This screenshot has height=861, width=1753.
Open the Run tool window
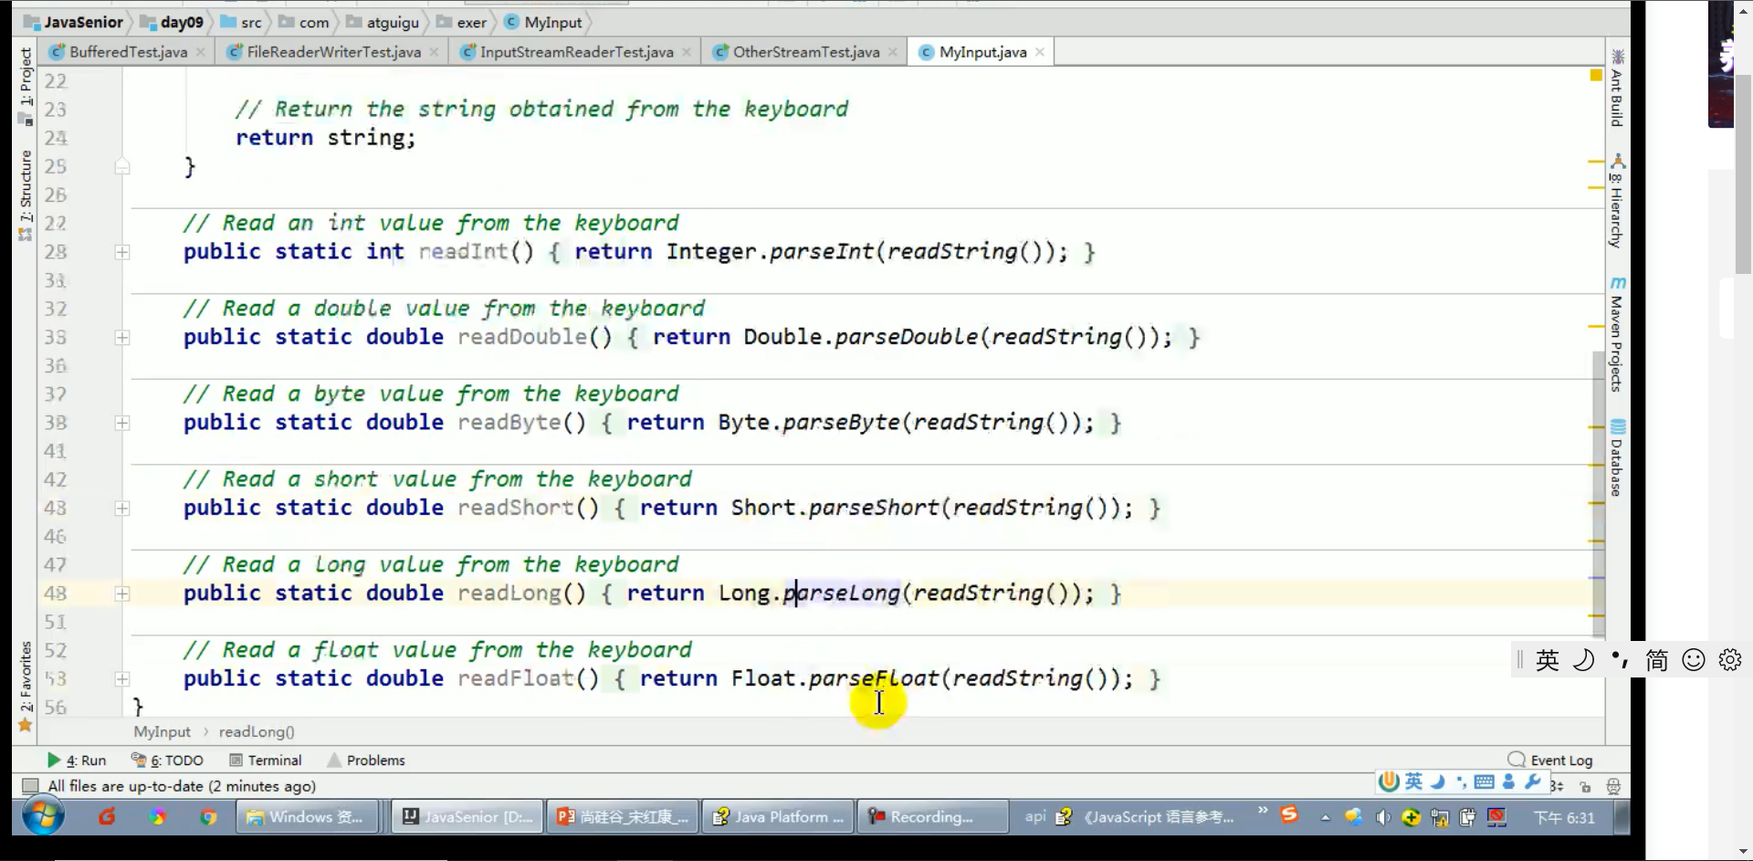pos(77,760)
